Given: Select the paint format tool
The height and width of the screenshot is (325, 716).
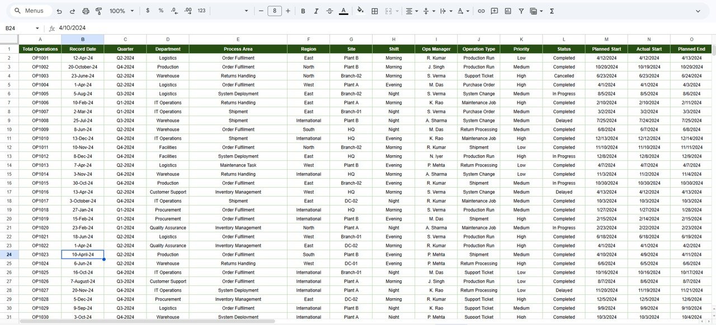Looking at the screenshot, I should (98, 11).
